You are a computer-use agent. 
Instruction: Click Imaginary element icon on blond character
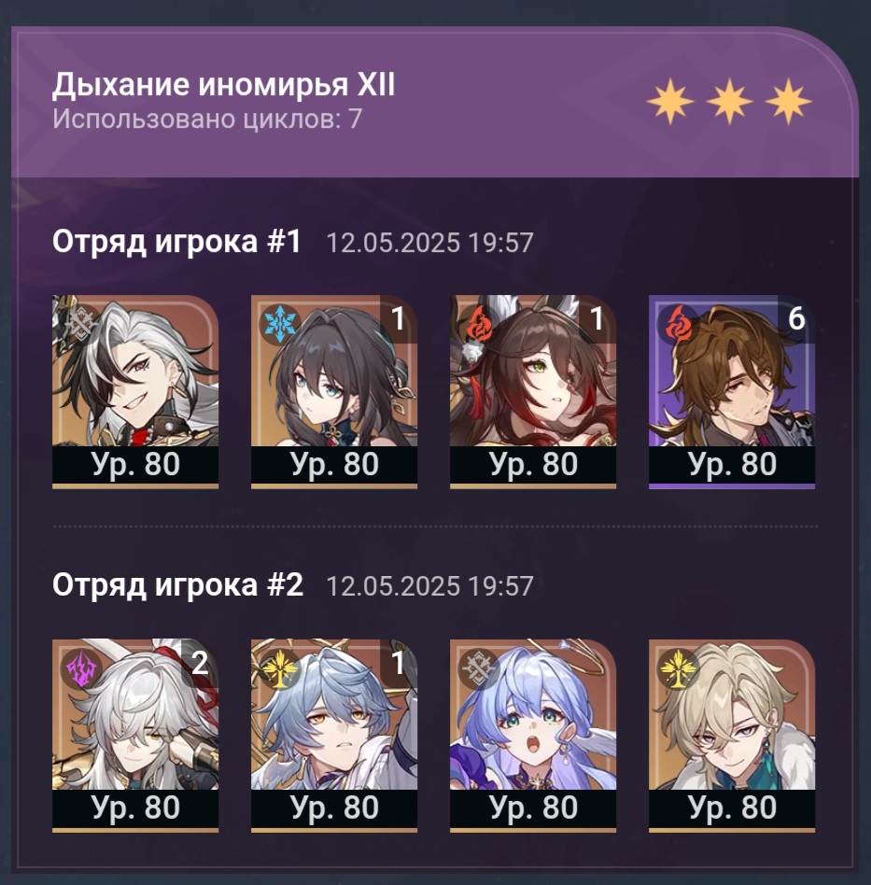coord(678,668)
